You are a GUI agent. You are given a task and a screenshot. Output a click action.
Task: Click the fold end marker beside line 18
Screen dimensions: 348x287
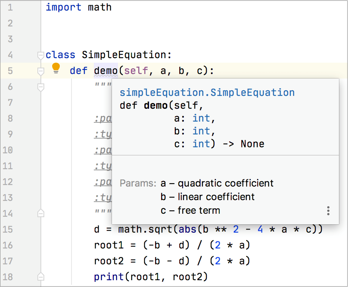point(40,277)
